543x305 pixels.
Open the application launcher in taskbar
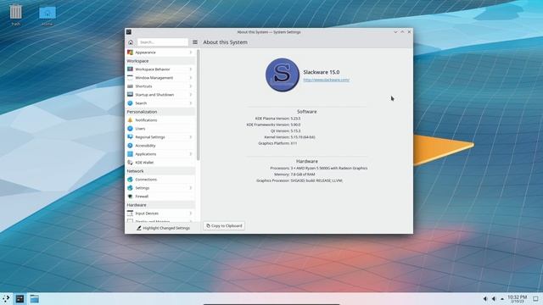click(x=6, y=299)
